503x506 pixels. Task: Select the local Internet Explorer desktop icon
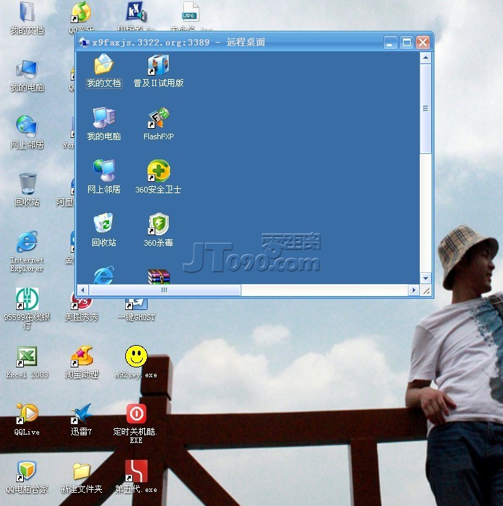pyautogui.click(x=27, y=251)
